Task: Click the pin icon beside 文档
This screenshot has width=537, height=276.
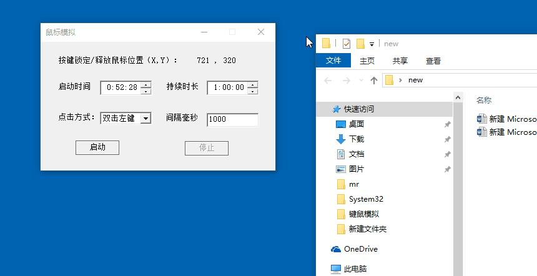Action: click(447, 154)
